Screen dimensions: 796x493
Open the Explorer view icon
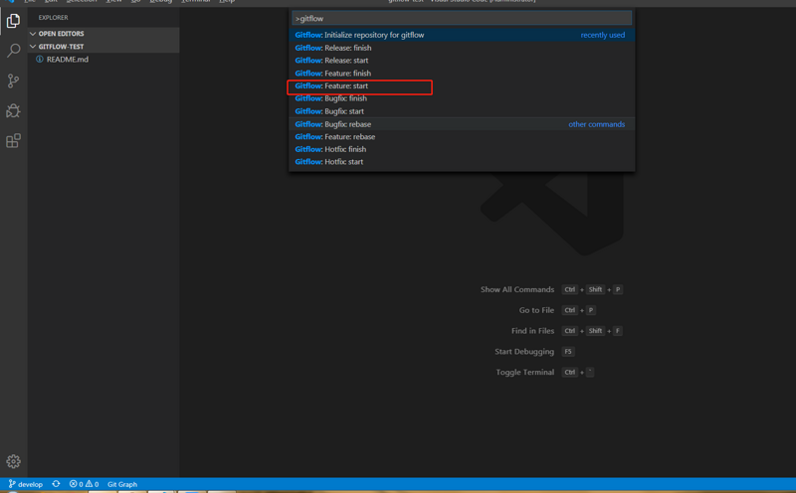[x=13, y=21]
